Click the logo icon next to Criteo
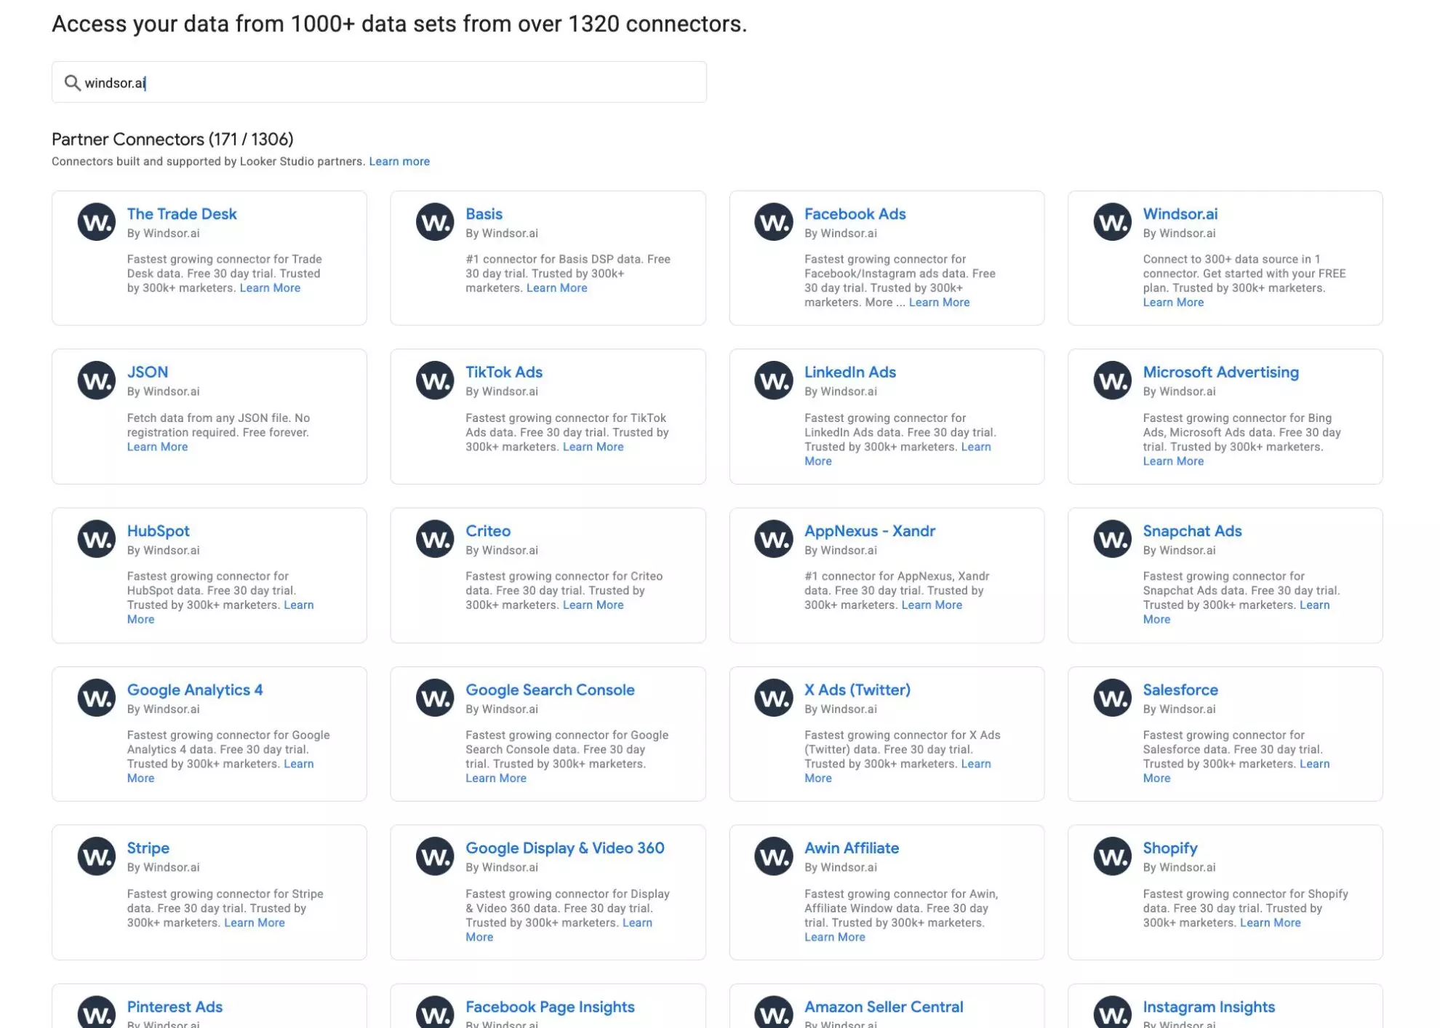 coord(435,539)
